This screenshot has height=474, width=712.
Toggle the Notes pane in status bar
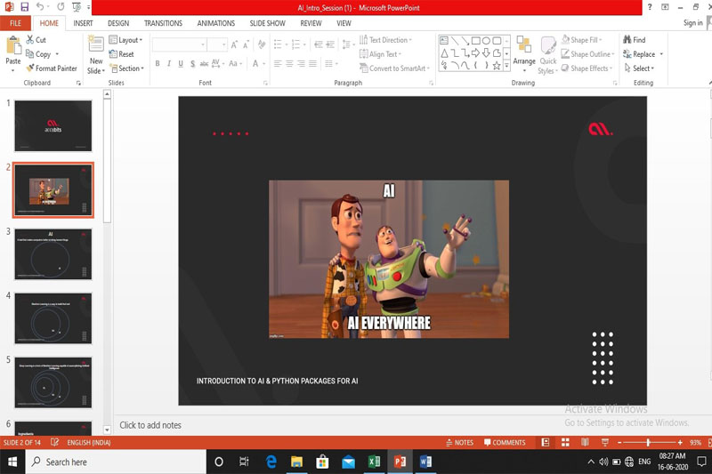click(460, 442)
